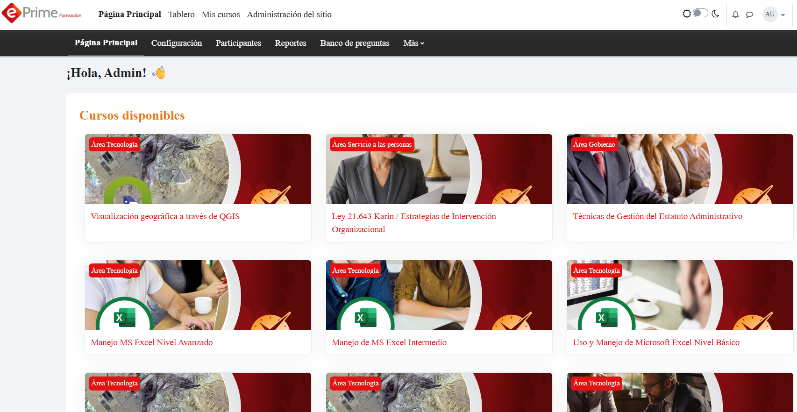
Task: Click the green QGIS ring icon on first card
Action: pyautogui.click(x=128, y=191)
